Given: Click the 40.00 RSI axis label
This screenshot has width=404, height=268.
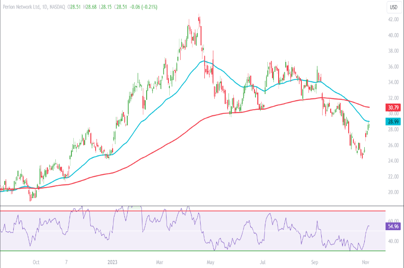Looking at the screenshot, I should 394,242.
